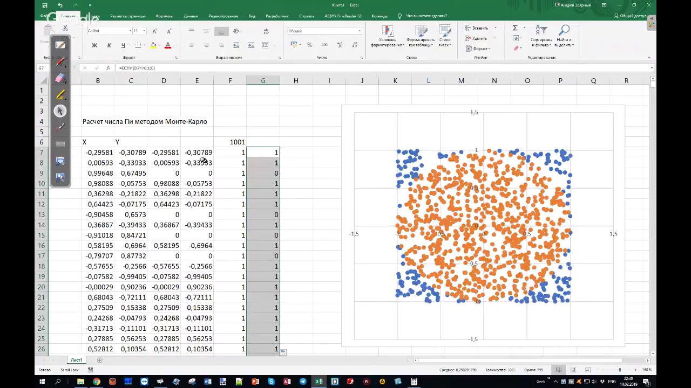This screenshot has width=691, height=388.
Task: Select the Лист1 sheet tab
Action: [76, 360]
